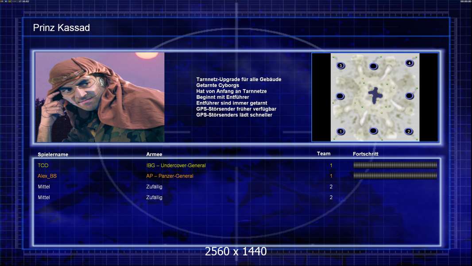
Task: Click the map preview thumbnail
Action: click(375, 97)
